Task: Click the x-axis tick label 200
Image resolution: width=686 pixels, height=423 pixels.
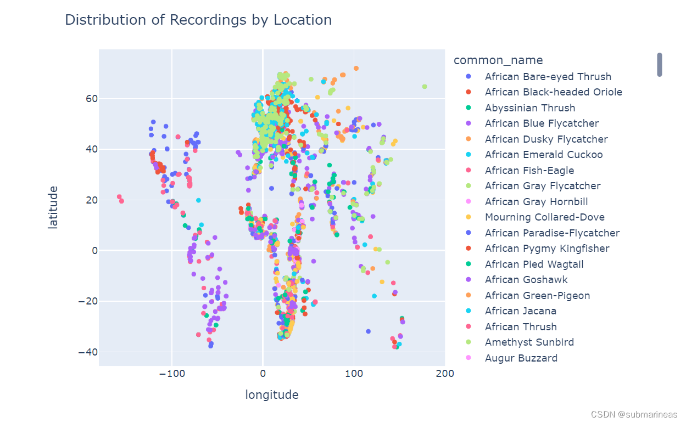Action: pyautogui.click(x=444, y=374)
